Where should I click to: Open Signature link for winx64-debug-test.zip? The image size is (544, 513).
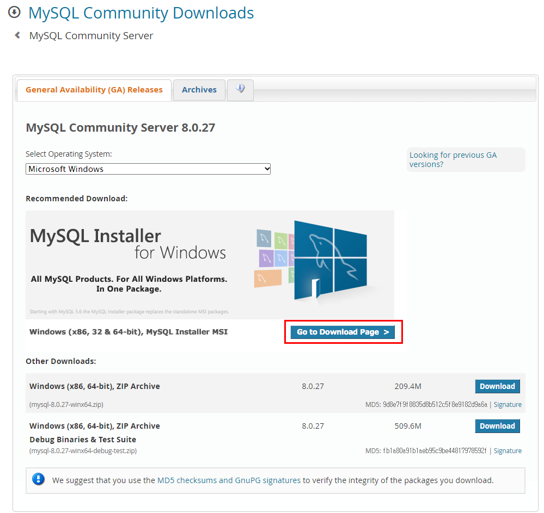pos(508,450)
